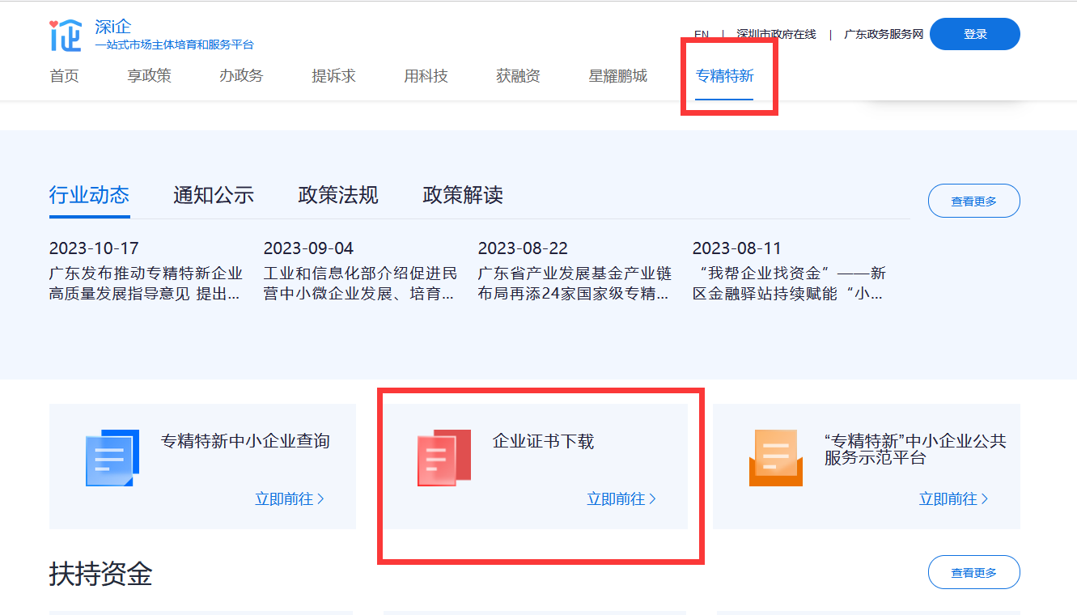Click 查看更多 next to 扶持资金
This screenshot has height=615, width=1077.
click(973, 572)
